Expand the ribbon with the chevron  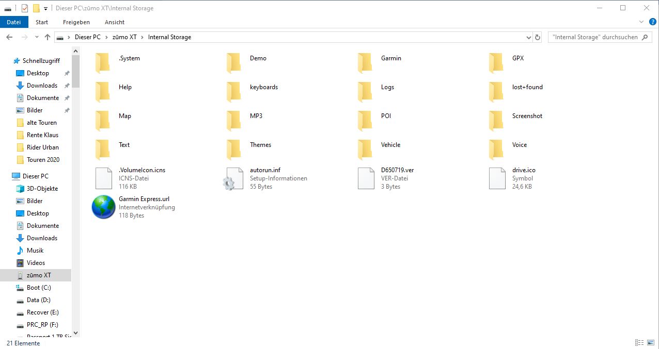(x=641, y=22)
